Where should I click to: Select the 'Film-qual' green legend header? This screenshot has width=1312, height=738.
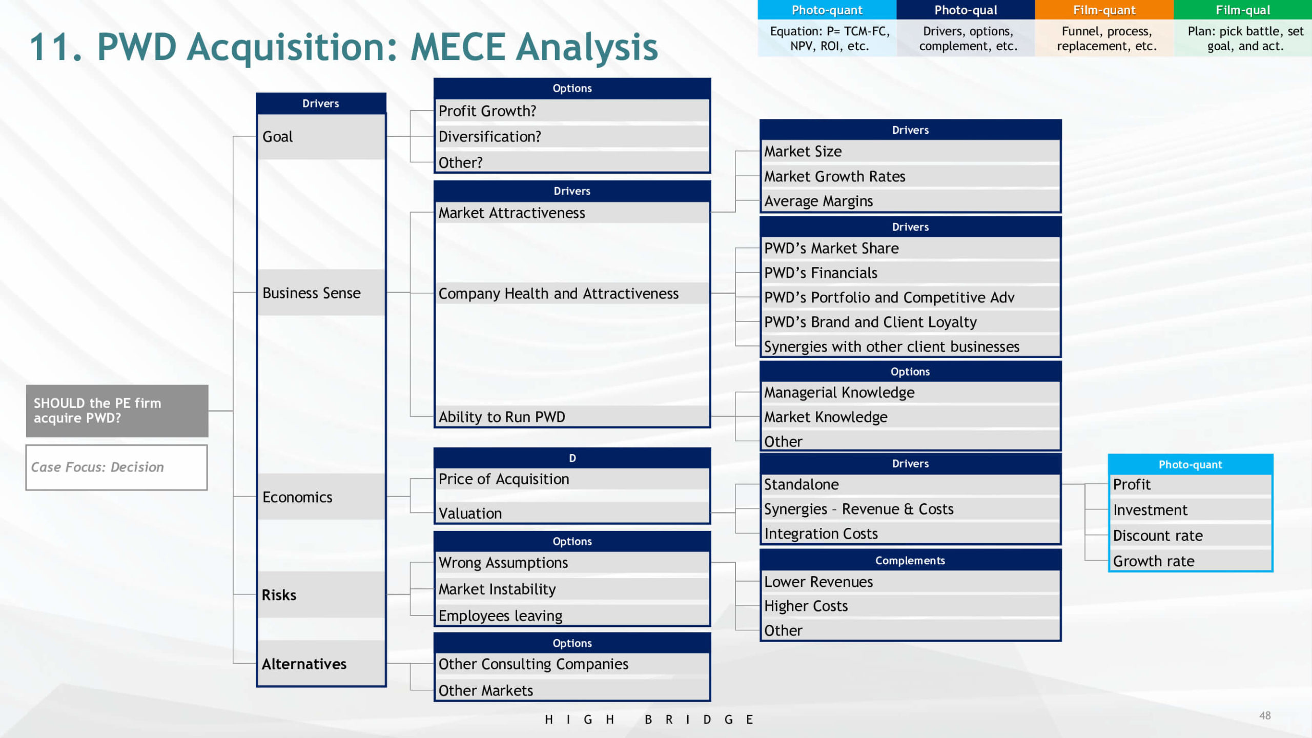(x=1243, y=10)
